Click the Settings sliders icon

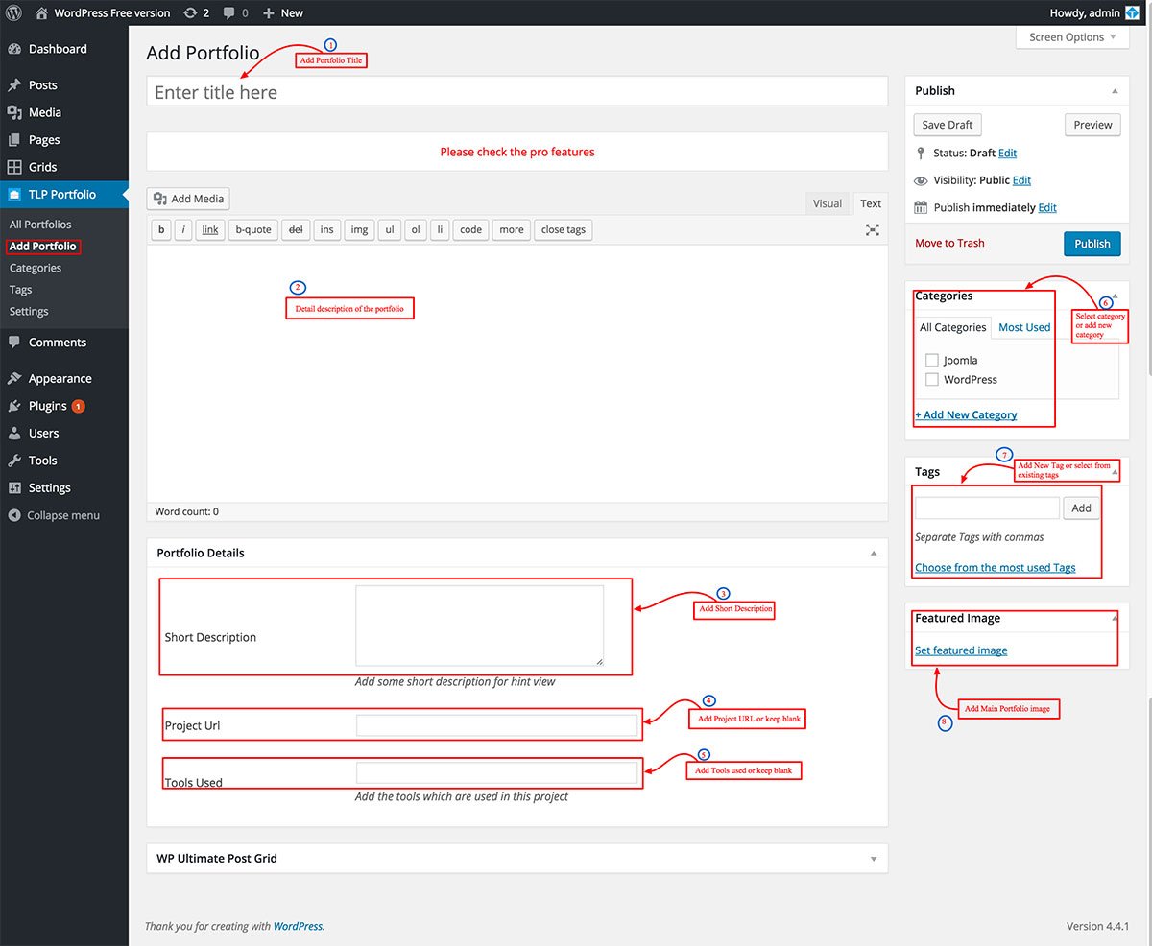pyautogui.click(x=14, y=487)
